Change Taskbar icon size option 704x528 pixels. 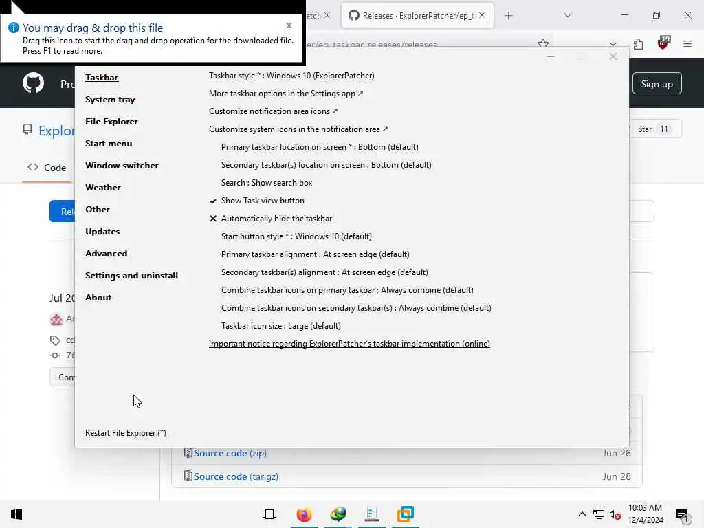pos(281,326)
